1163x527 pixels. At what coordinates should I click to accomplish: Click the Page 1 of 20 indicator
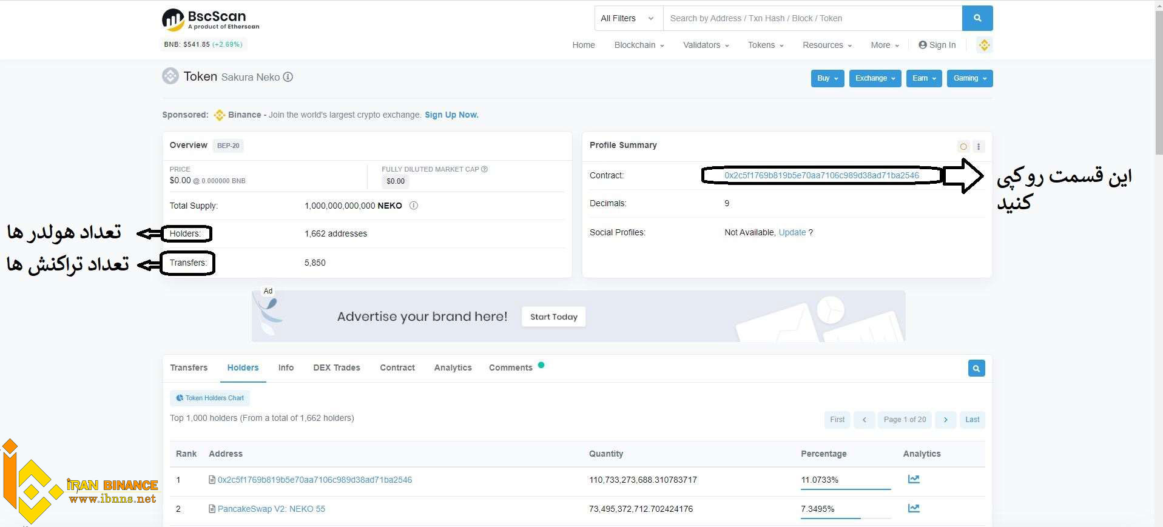click(905, 420)
